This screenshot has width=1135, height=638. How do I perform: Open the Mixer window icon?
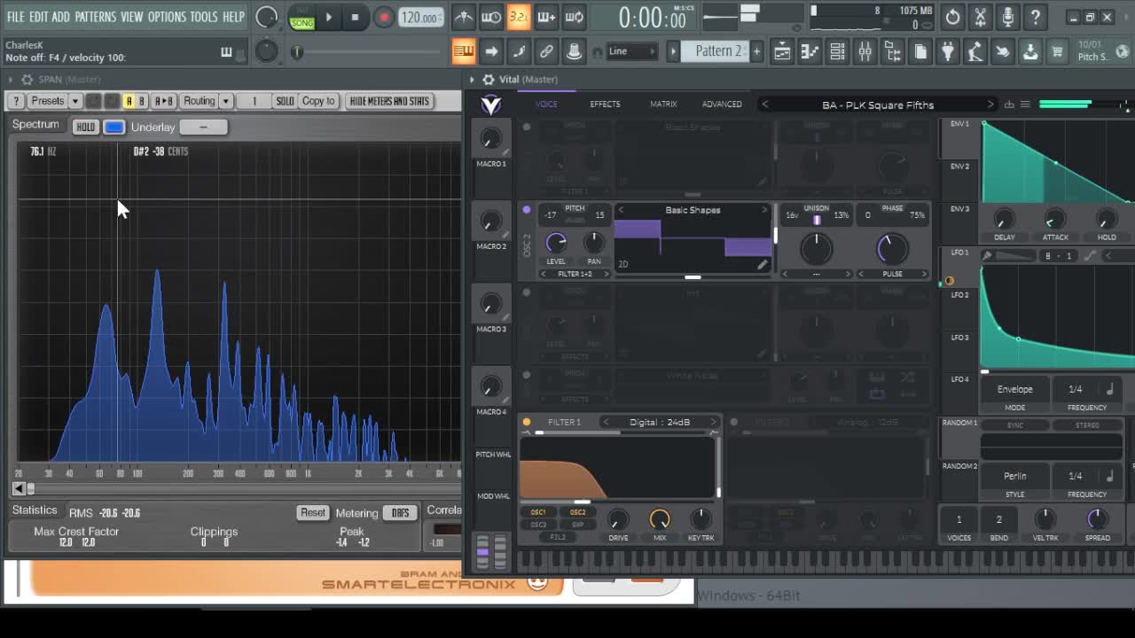tap(865, 51)
